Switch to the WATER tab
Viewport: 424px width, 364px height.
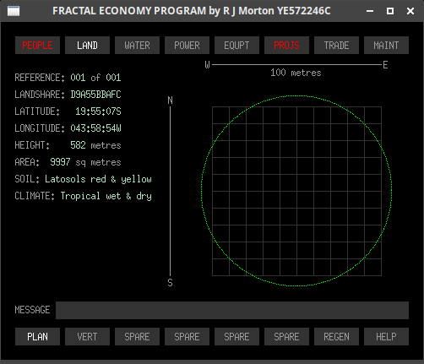(137, 45)
